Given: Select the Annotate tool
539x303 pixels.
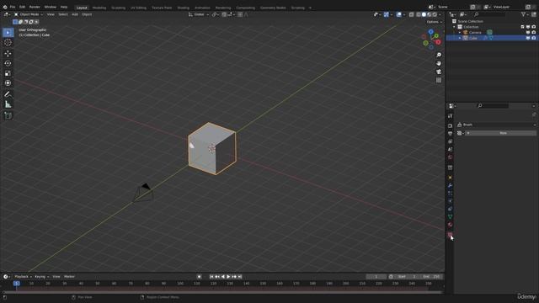Looking at the screenshot, I should click(8, 94).
